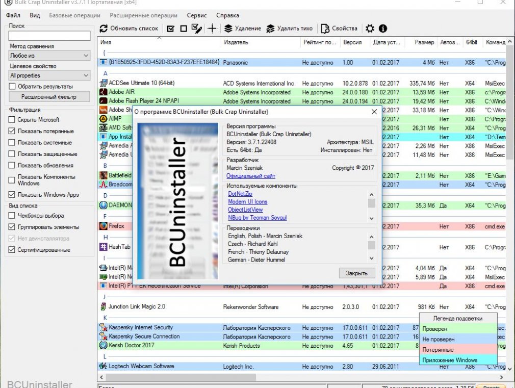
Task: Enable Скрыть Microsoft checkbox
Action: tap(12, 120)
